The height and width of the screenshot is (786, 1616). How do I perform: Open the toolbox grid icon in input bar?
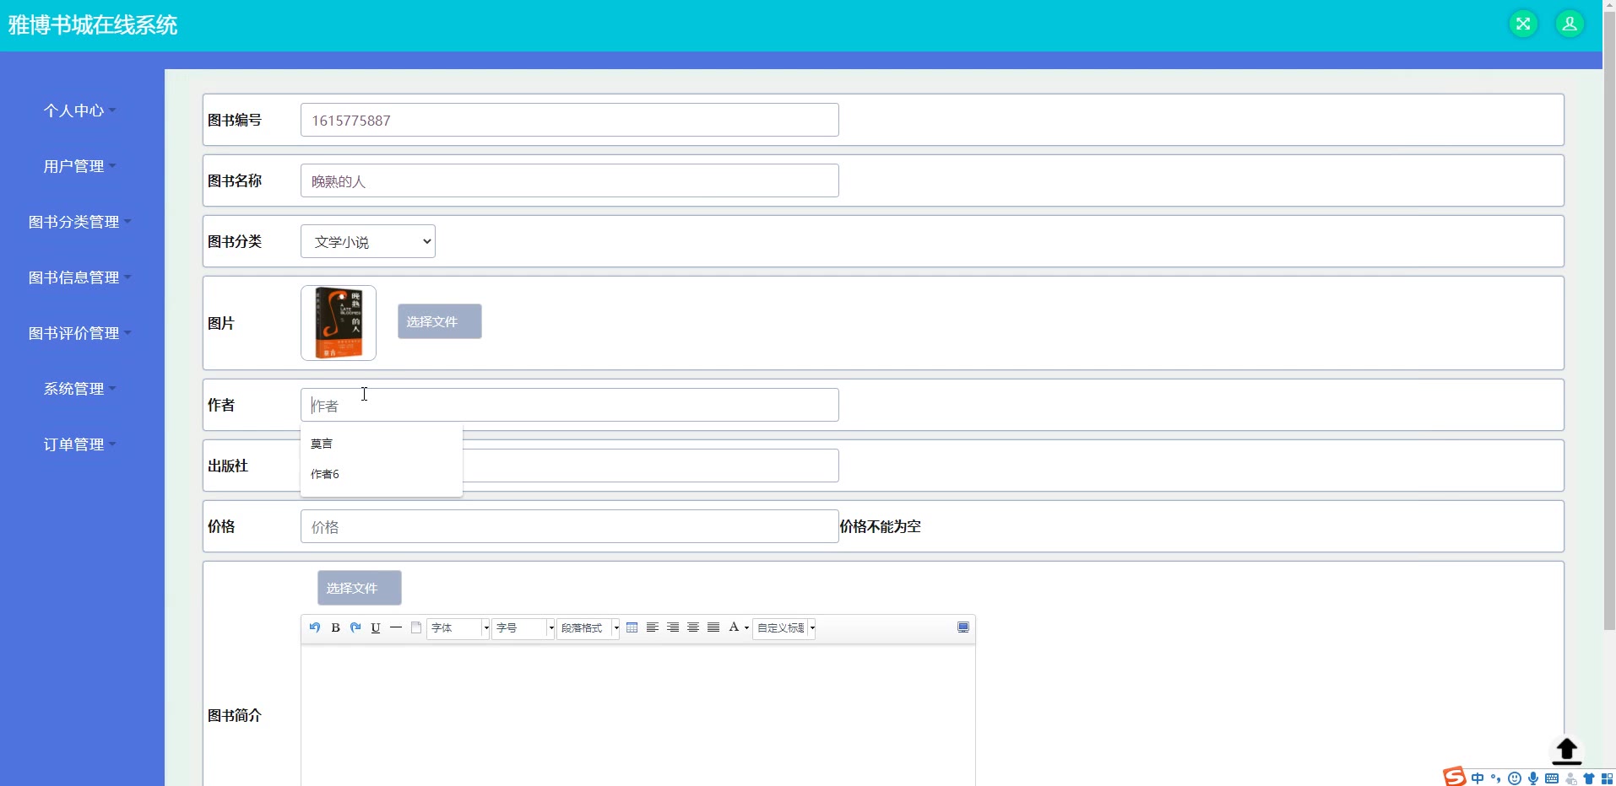[1607, 778]
